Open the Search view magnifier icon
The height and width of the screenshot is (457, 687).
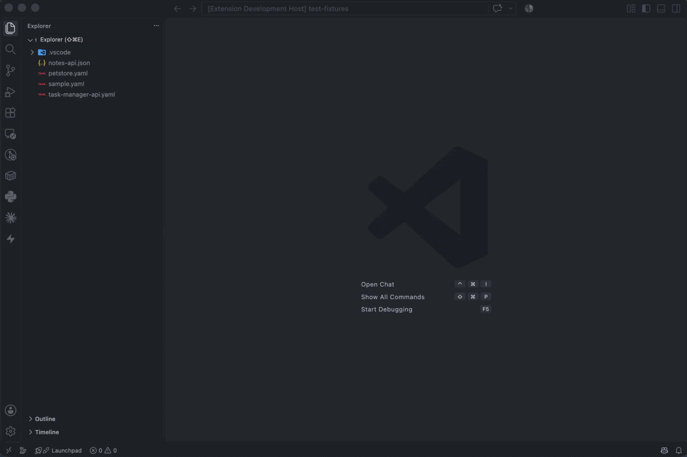pos(10,49)
